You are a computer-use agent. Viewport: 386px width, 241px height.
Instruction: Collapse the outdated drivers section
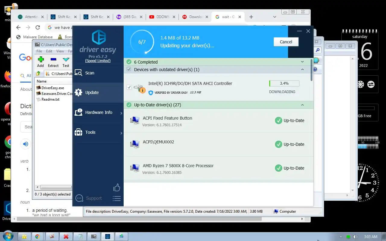pos(302,70)
